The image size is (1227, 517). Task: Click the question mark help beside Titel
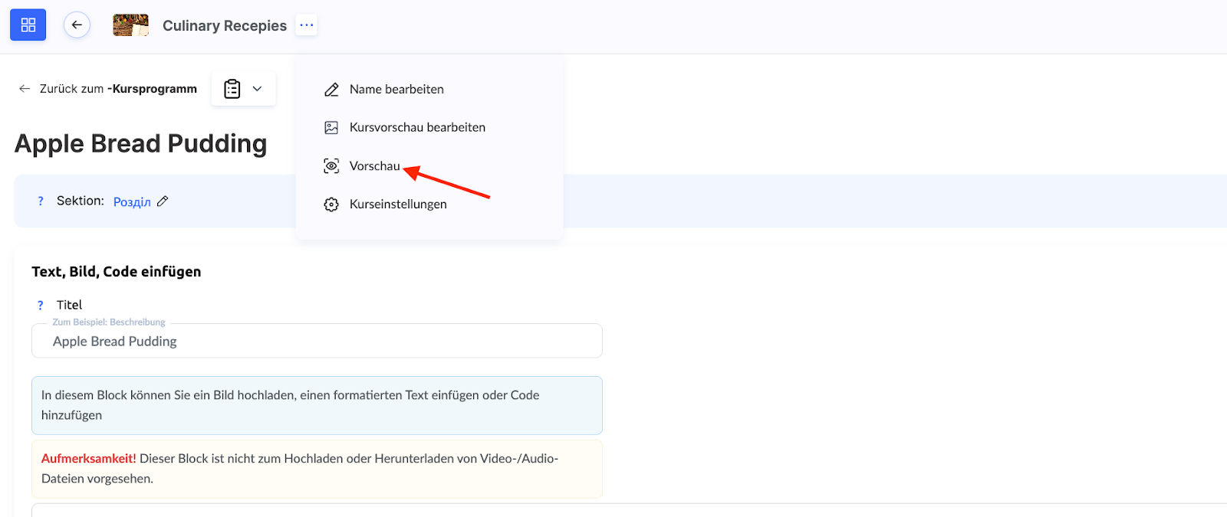click(41, 305)
